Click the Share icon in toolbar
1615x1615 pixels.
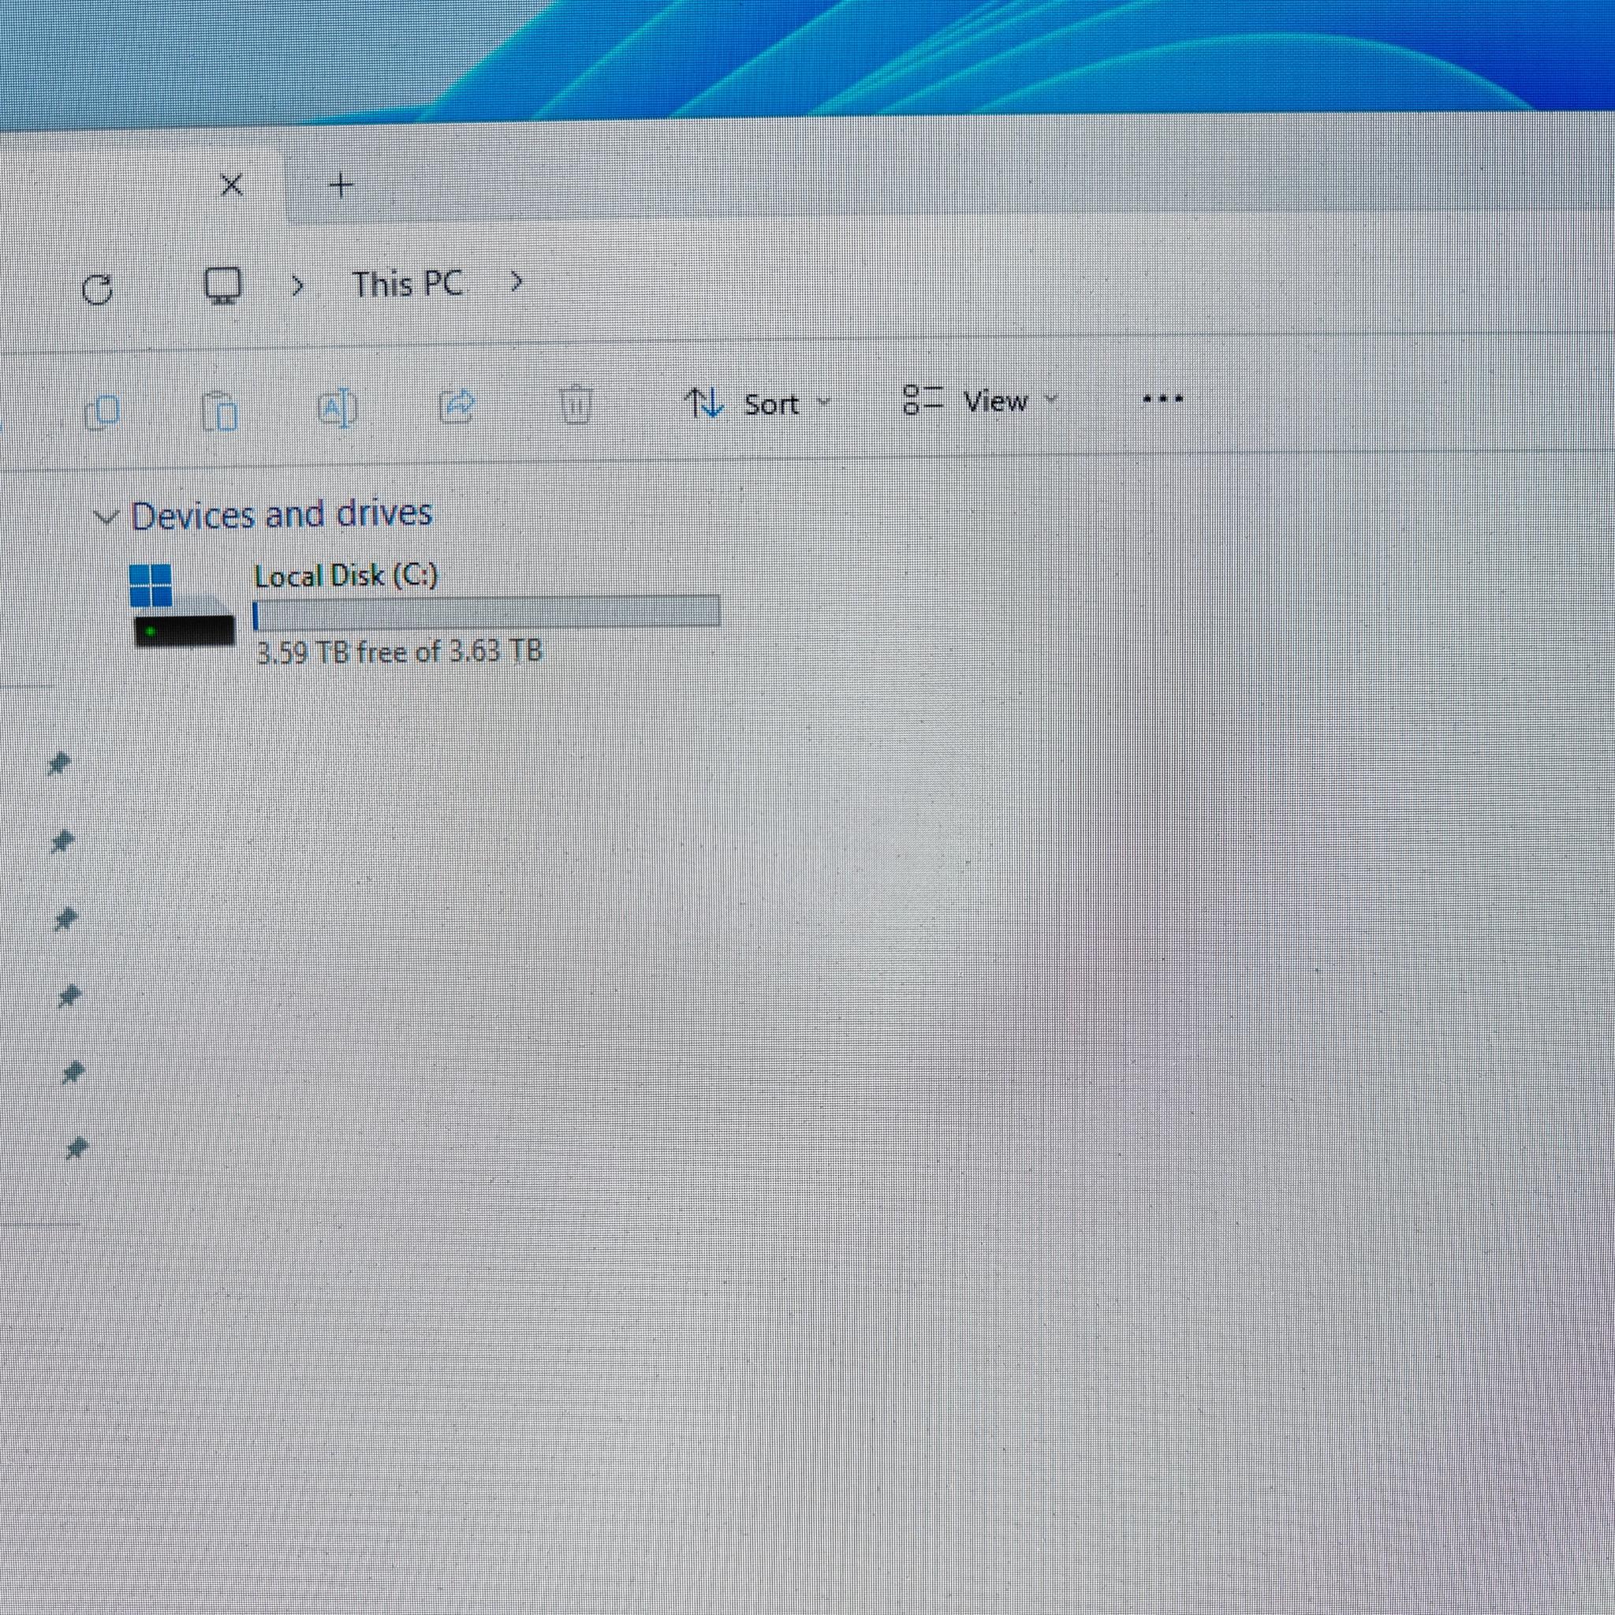457,406
